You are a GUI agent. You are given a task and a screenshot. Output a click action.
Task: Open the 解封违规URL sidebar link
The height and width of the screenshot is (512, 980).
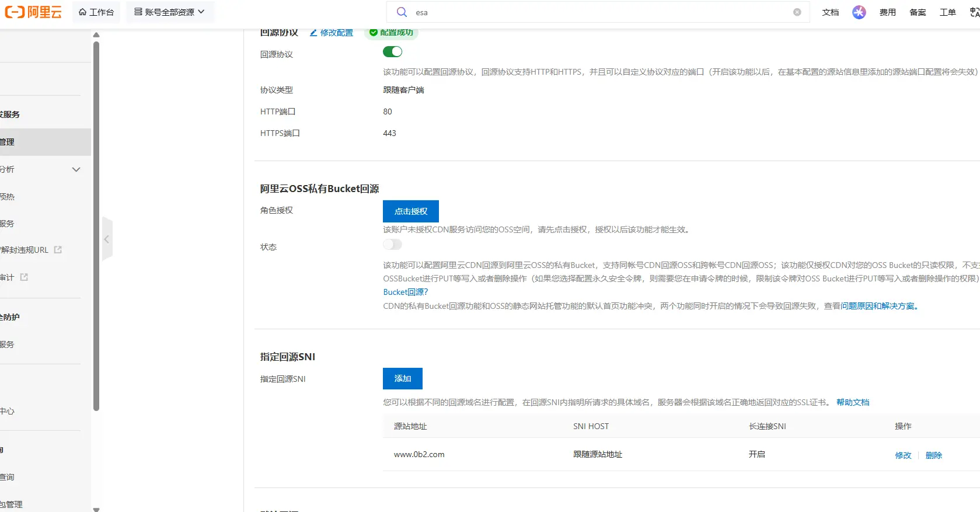tap(25, 250)
